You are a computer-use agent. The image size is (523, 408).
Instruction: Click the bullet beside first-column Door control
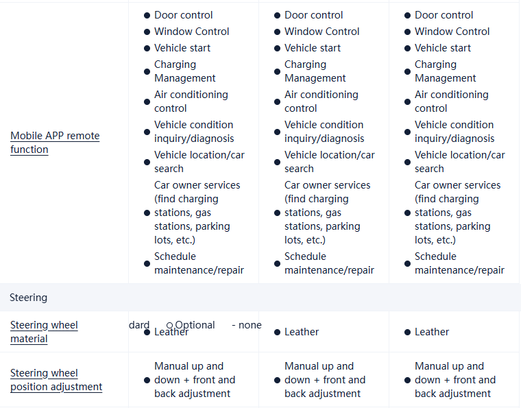(x=147, y=15)
